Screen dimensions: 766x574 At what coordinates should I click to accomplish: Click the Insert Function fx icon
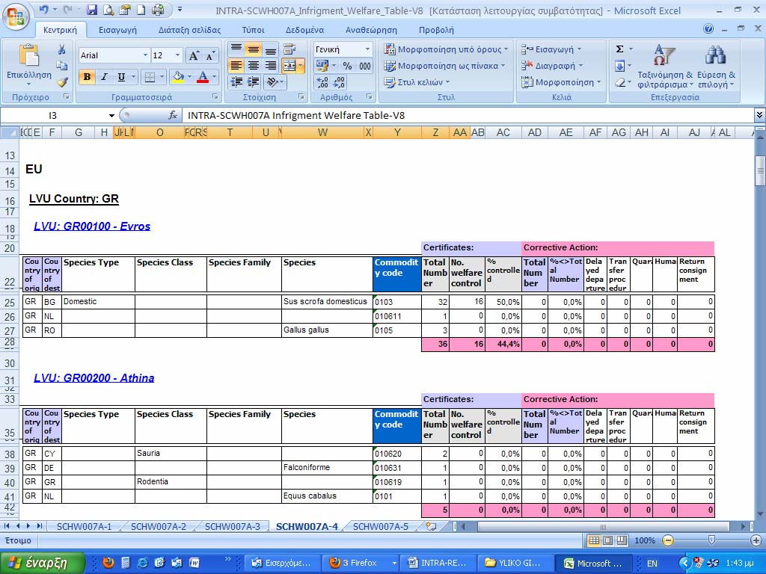173,116
